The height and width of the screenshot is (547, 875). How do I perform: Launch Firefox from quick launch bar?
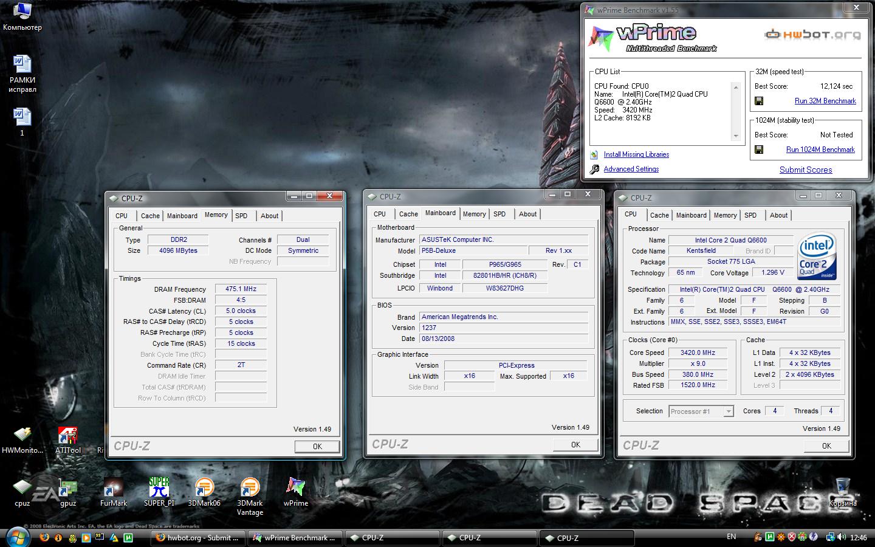pos(44,537)
